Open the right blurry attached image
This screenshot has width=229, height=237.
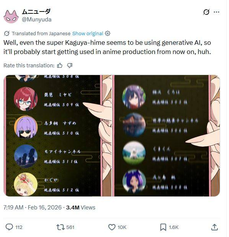click(x=166, y=136)
